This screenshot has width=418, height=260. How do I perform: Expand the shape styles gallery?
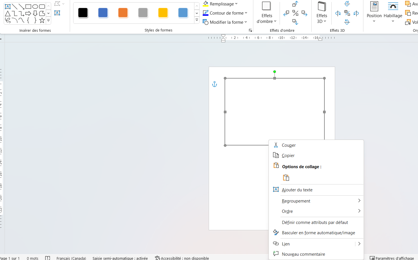[197, 20]
